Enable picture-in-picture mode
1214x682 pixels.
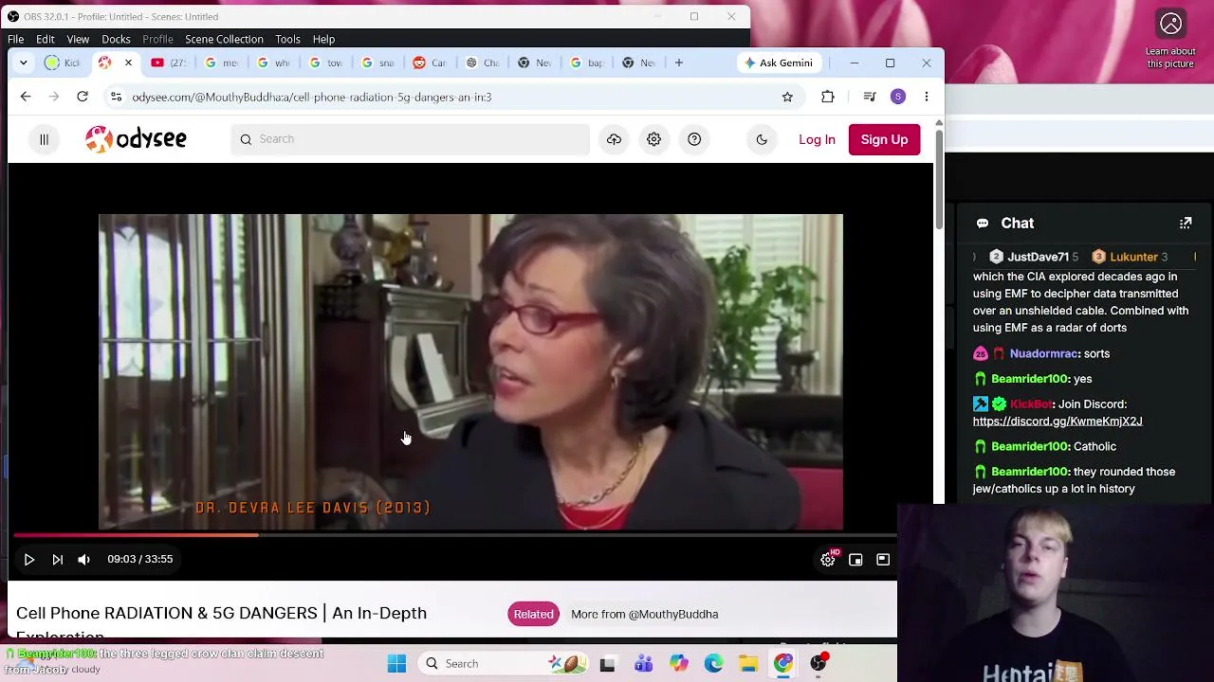tap(855, 560)
